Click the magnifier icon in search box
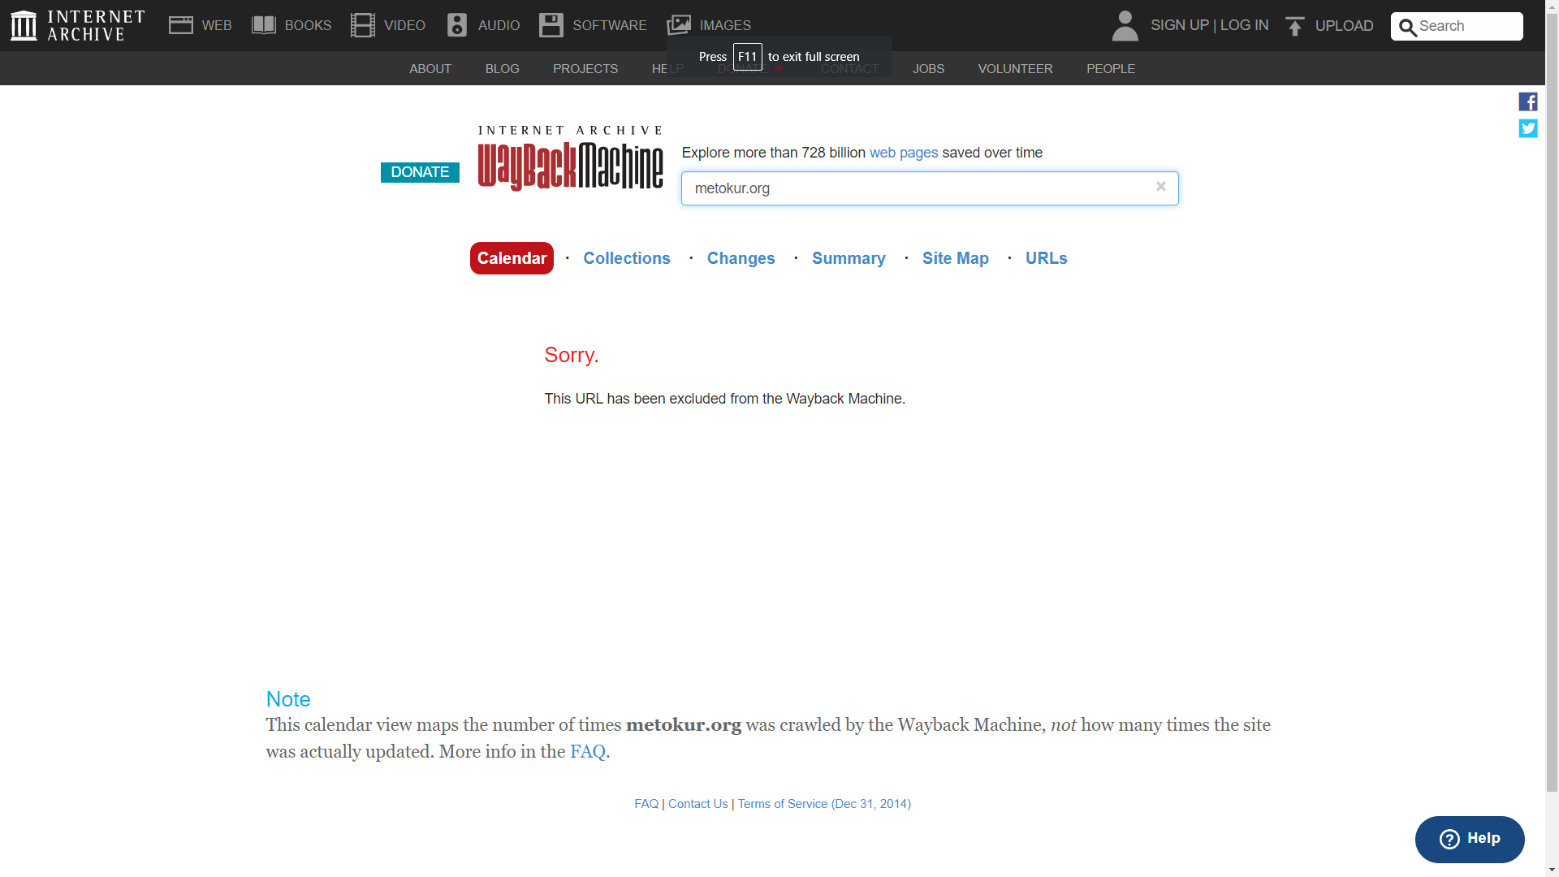Image resolution: width=1559 pixels, height=877 pixels. pos(1408,27)
